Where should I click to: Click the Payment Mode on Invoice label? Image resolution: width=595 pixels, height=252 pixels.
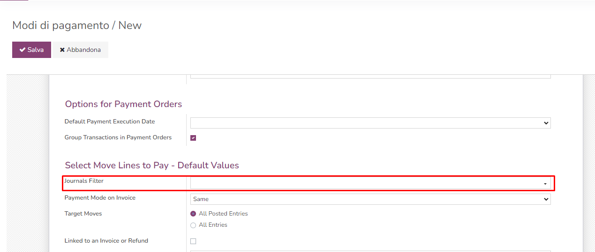tap(100, 198)
